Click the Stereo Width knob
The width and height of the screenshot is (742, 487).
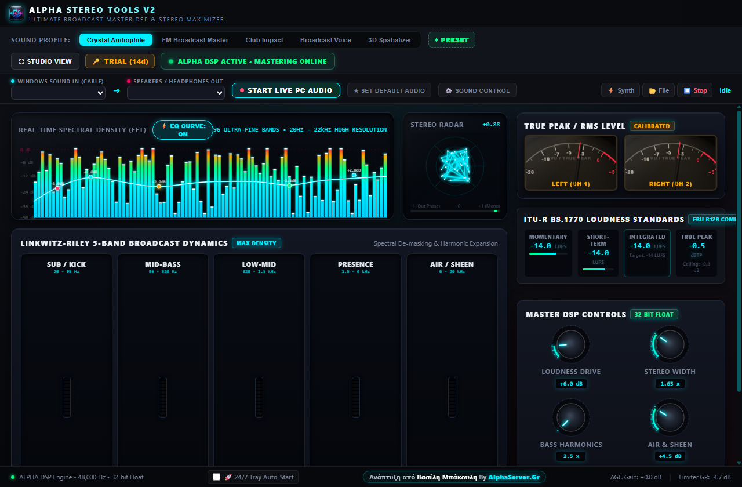point(671,344)
